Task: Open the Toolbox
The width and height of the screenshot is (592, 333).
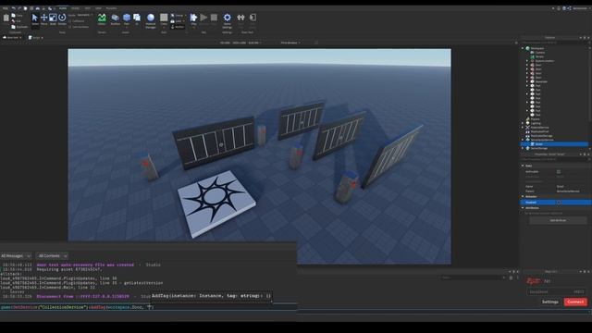Action: pos(115,18)
